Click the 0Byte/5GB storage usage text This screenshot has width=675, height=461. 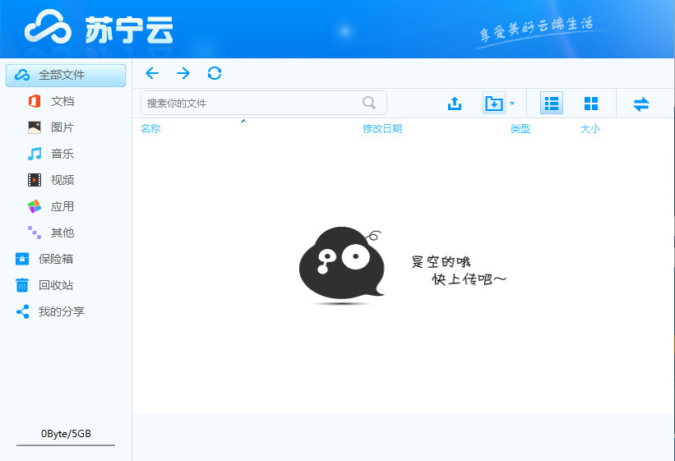tap(66, 433)
